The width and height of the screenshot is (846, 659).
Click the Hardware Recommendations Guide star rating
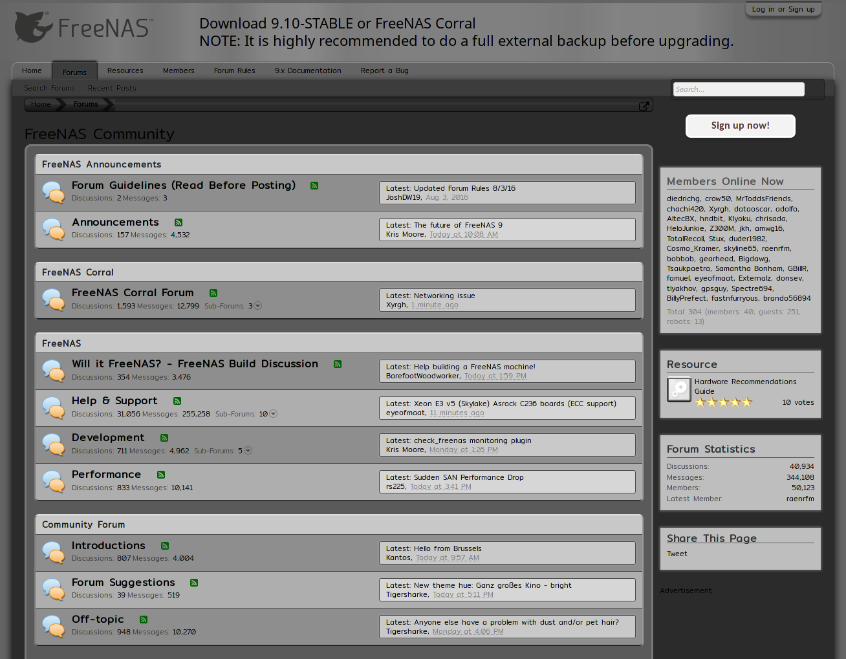coord(724,402)
